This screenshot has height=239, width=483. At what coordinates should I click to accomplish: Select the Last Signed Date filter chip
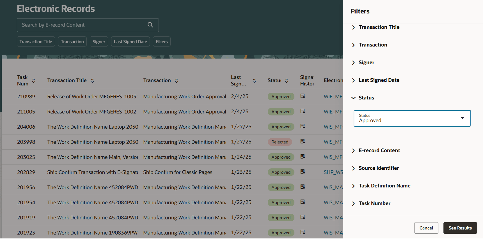(x=130, y=42)
